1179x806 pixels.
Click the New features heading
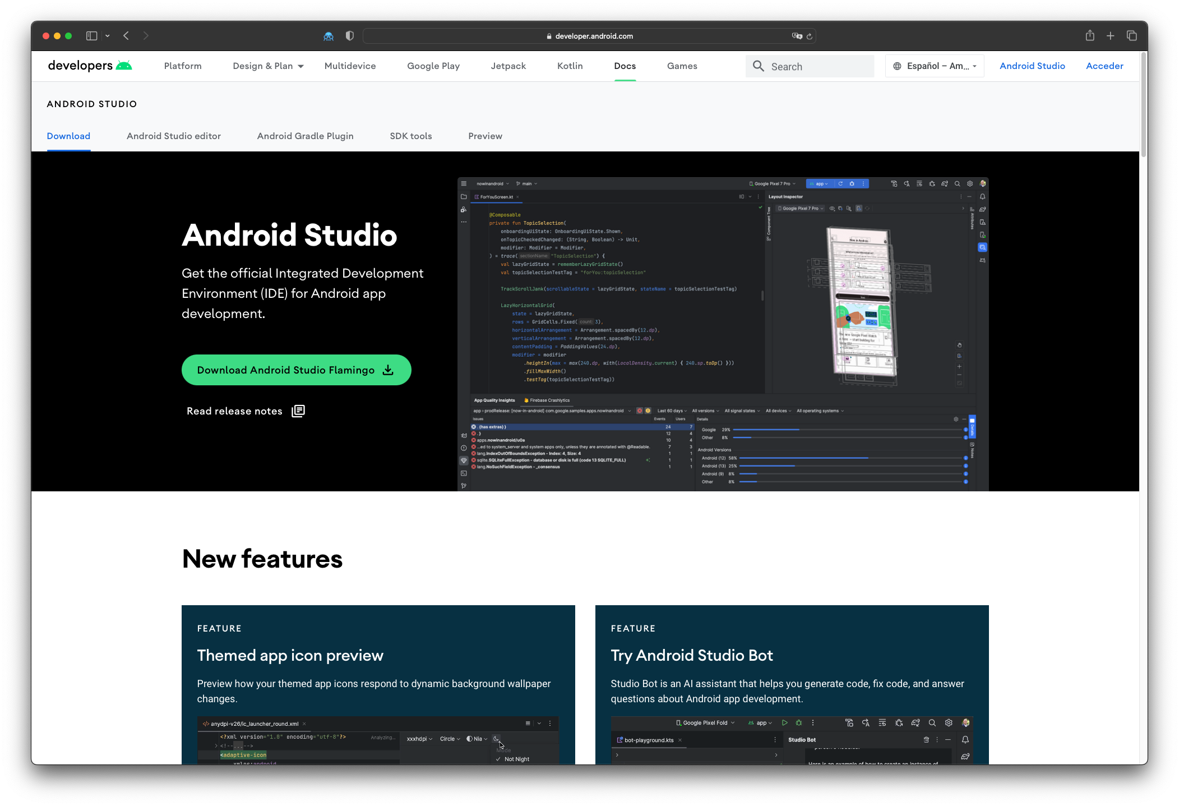click(x=262, y=559)
